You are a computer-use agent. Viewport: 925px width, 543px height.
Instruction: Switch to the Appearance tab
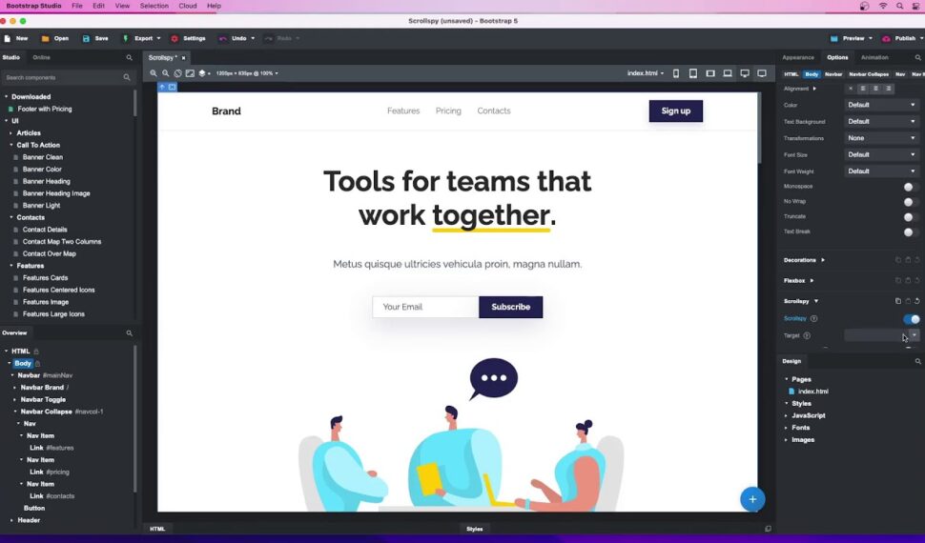pyautogui.click(x=798, y=57)
